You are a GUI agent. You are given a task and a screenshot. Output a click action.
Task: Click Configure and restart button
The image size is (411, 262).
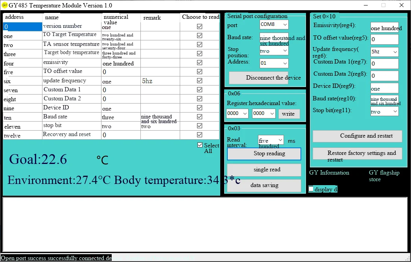coord(357,136)
